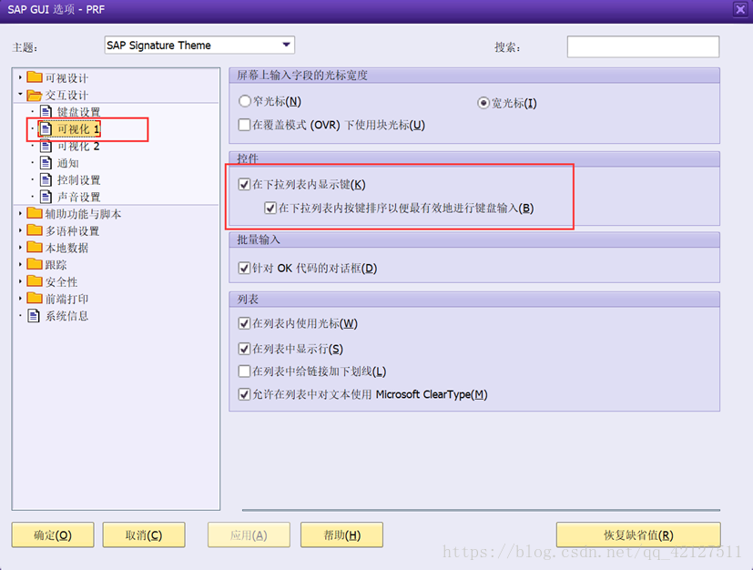The height and width of the screenshot is (570, 753).
Task: Click the 本地数据 folder icon
Action: [x=35, y=247]
